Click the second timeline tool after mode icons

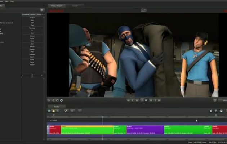[x=72, y=111]
